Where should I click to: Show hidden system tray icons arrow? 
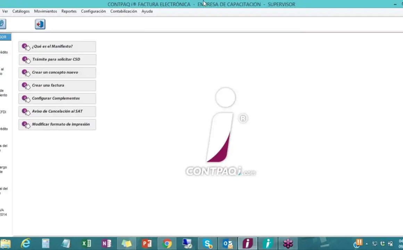pos(367,244)
